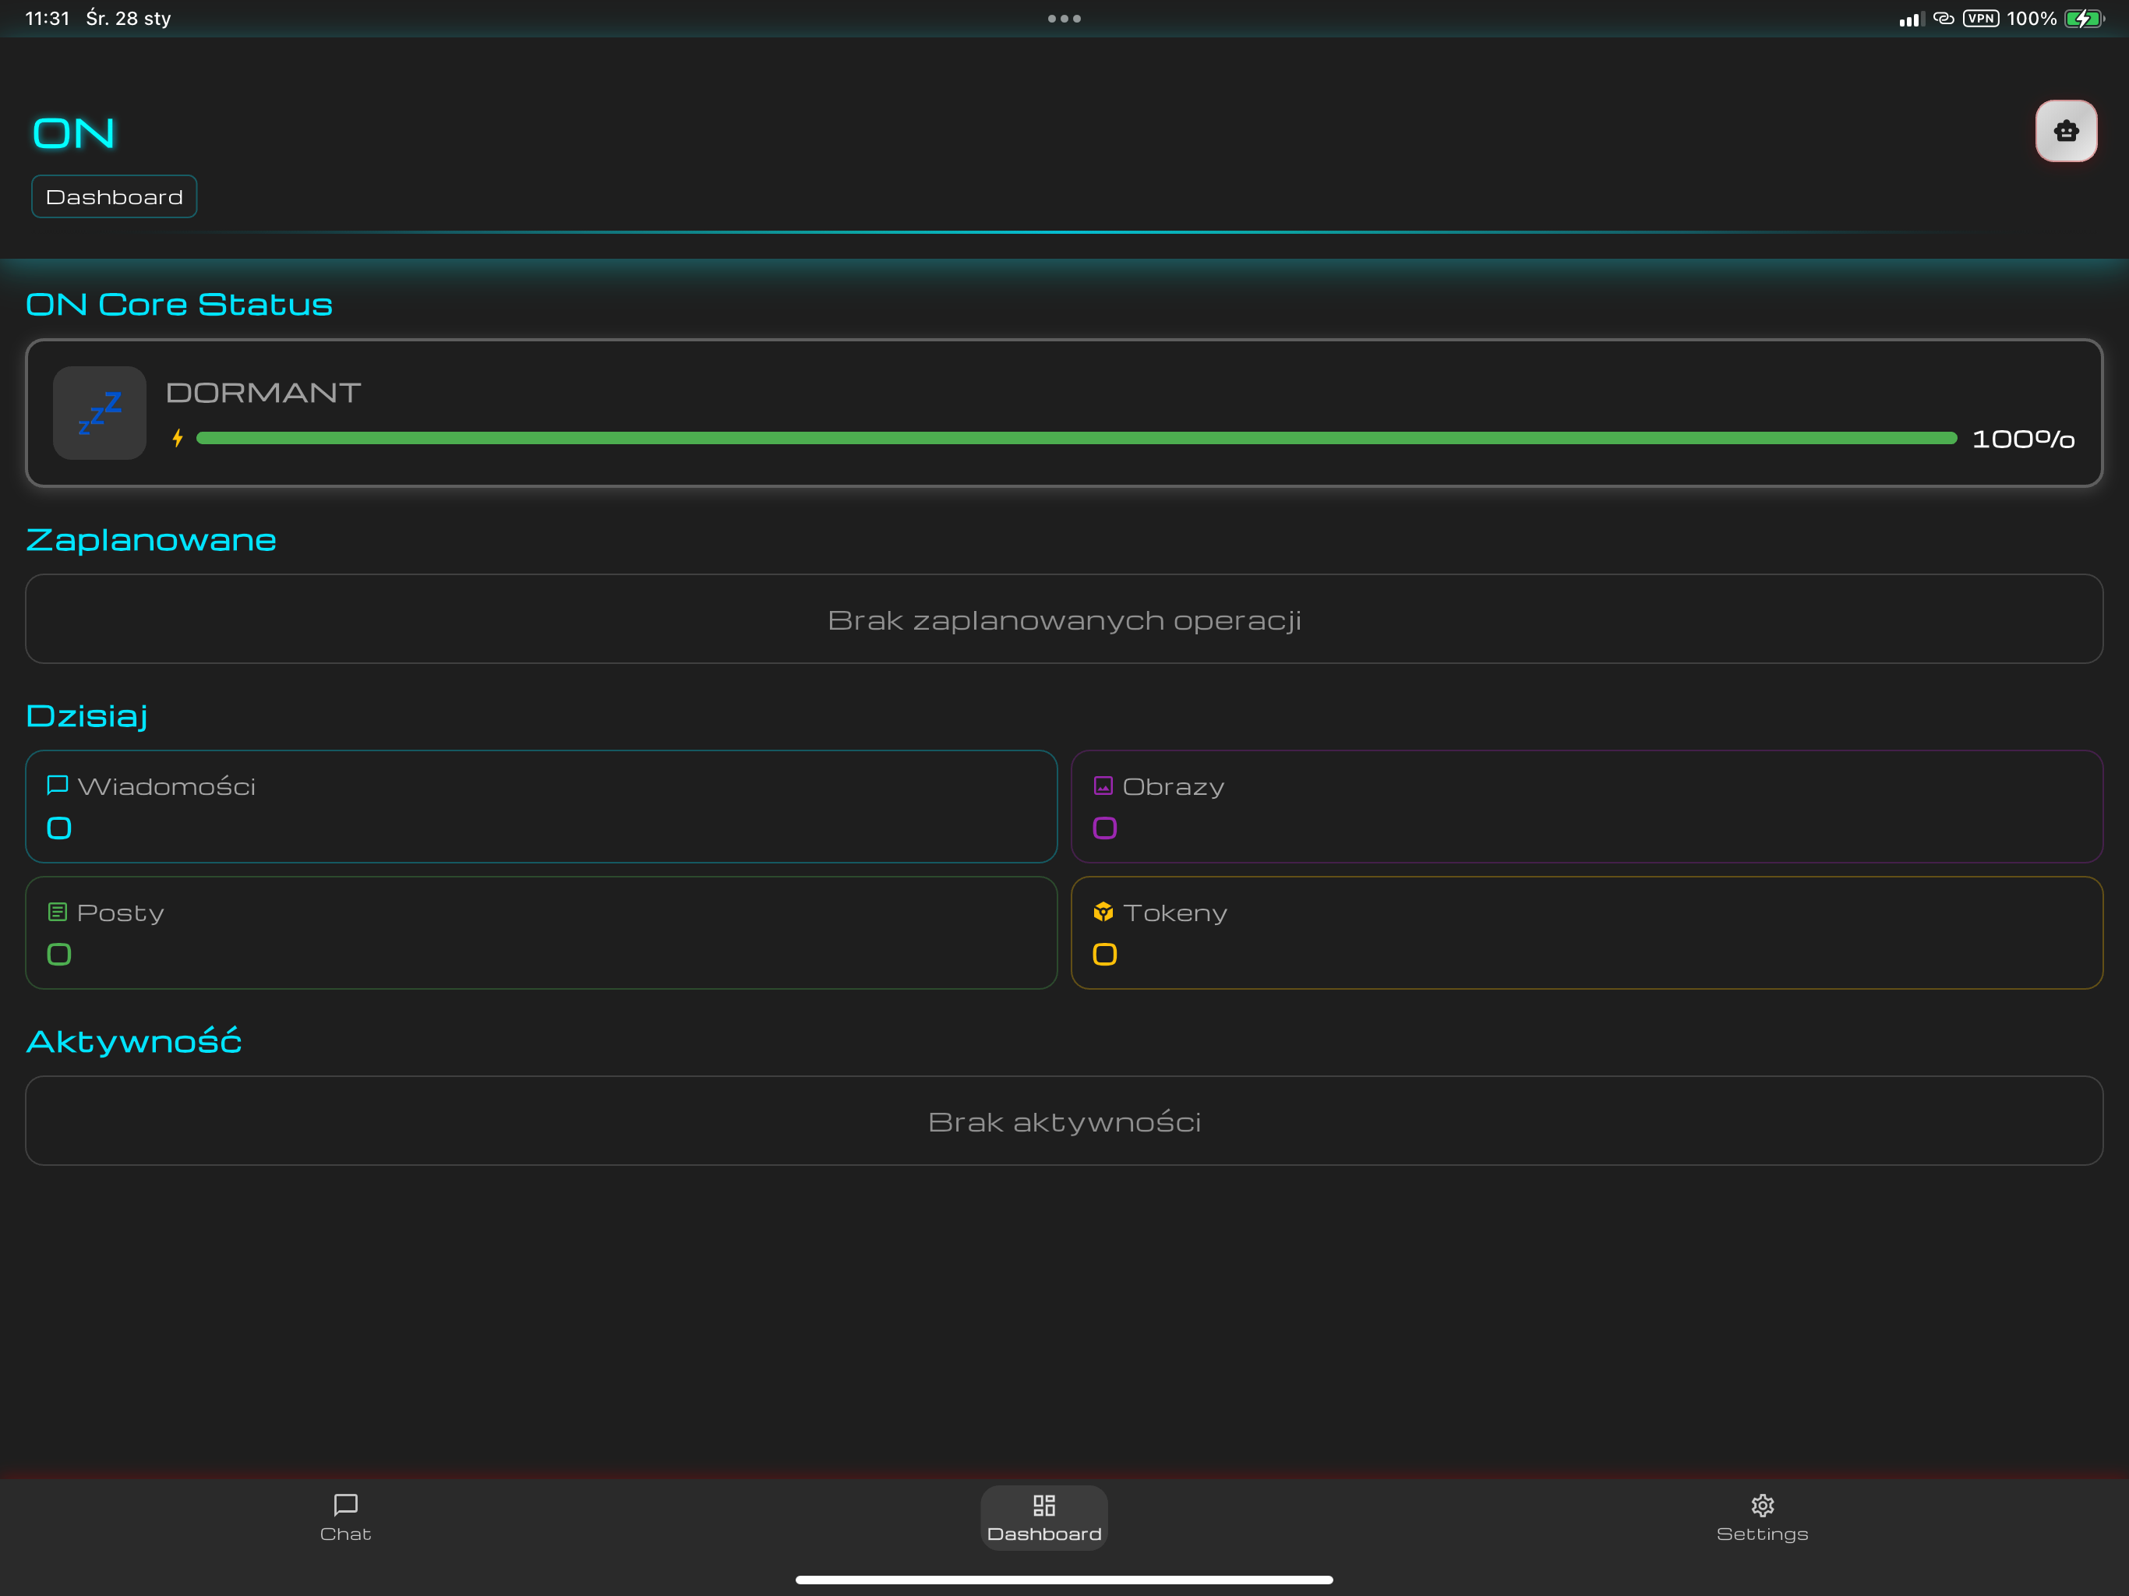Click the Posty document icon

pos(57,912)
